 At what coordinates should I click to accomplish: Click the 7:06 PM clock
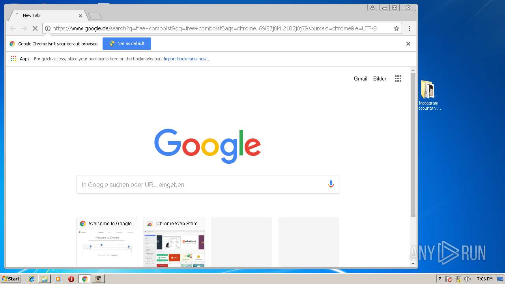484,279
